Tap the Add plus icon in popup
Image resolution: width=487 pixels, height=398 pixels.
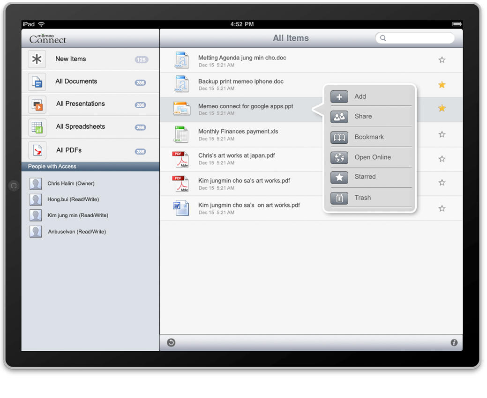click(x=339, y=96)
